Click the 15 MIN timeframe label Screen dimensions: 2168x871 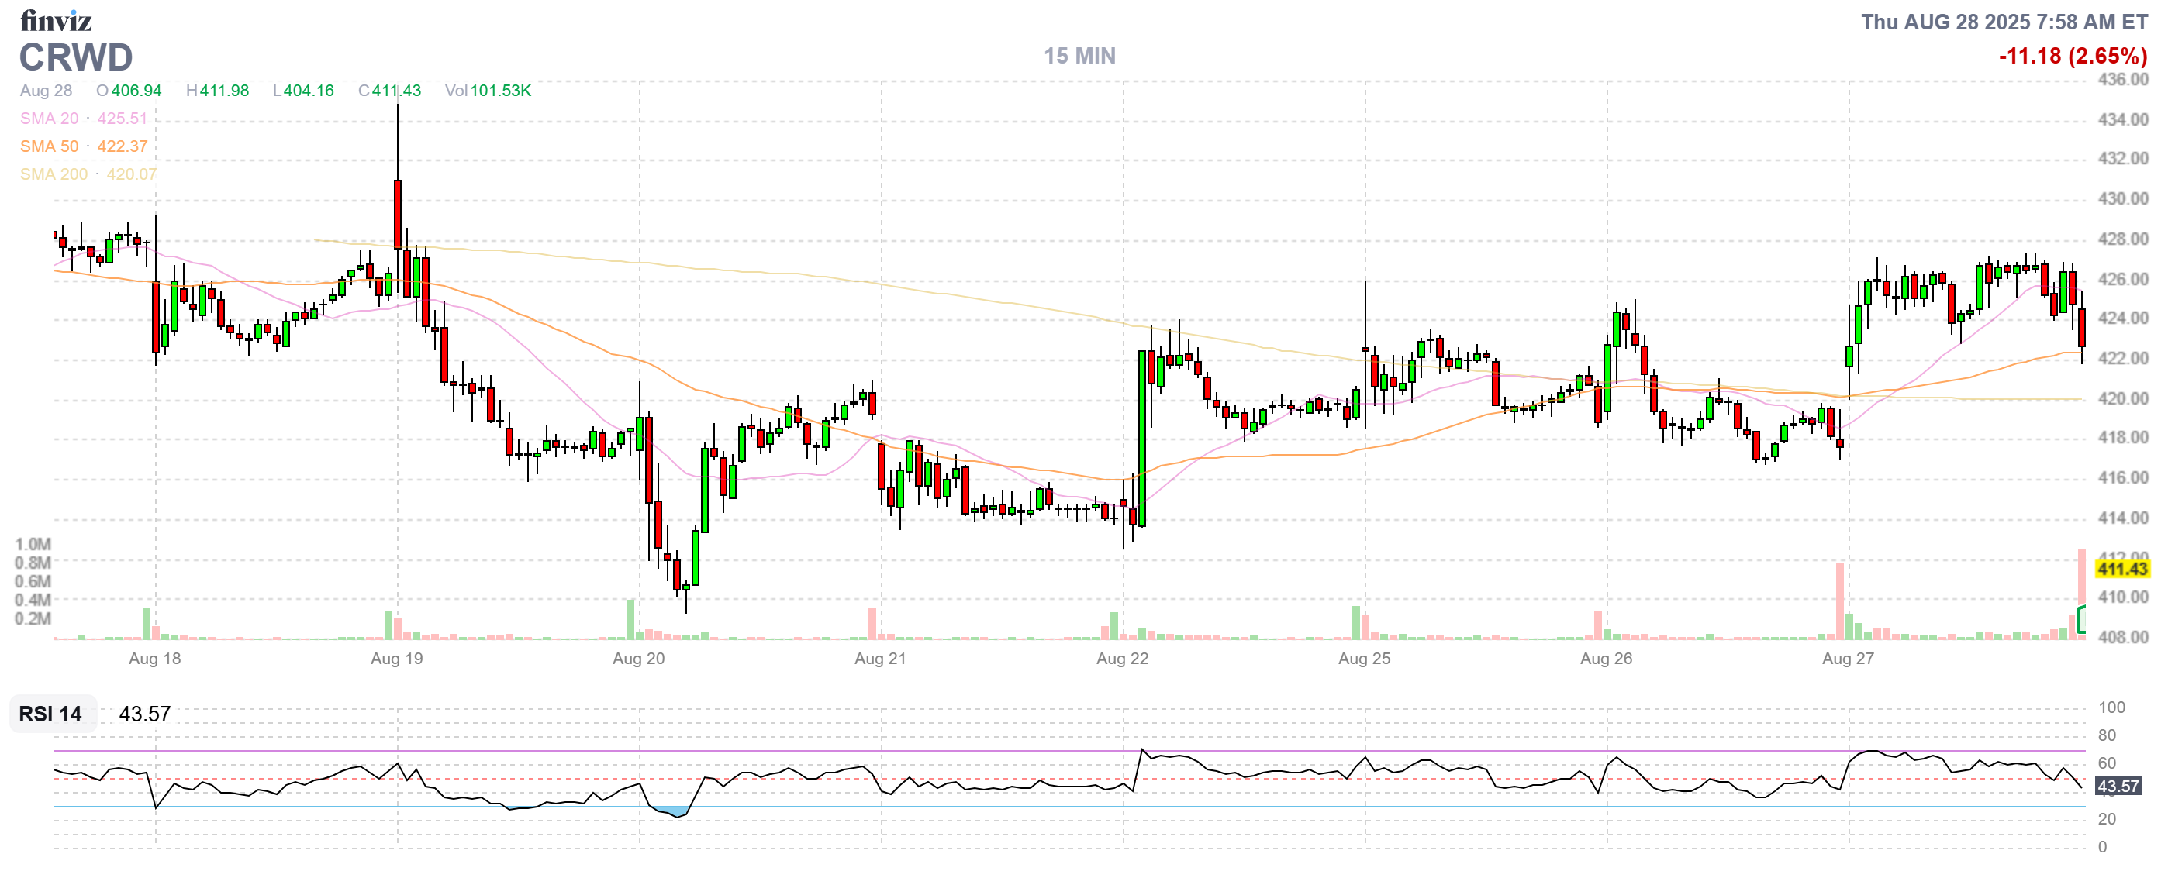(x=1079, y=57)
